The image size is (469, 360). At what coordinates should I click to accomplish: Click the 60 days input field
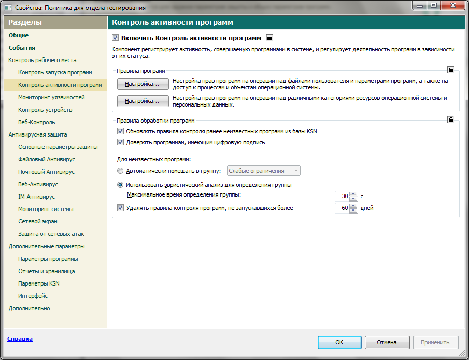(342, 208)
